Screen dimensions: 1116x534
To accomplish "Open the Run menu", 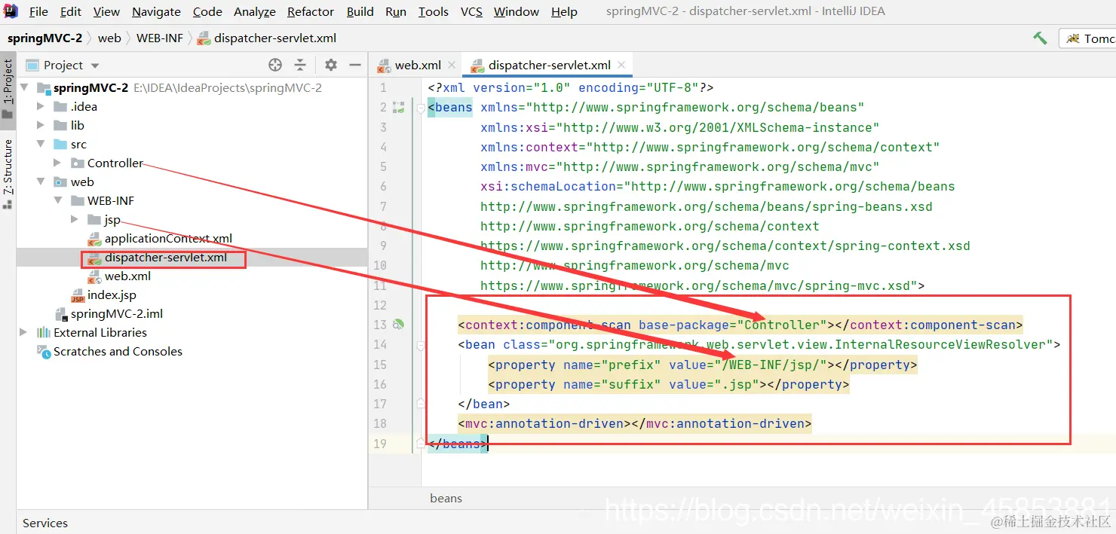I will click(396, 12).
